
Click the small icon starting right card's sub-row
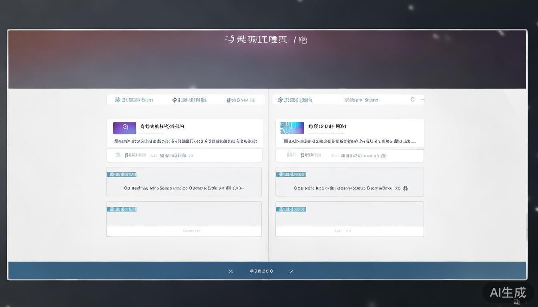click(289, 155)
